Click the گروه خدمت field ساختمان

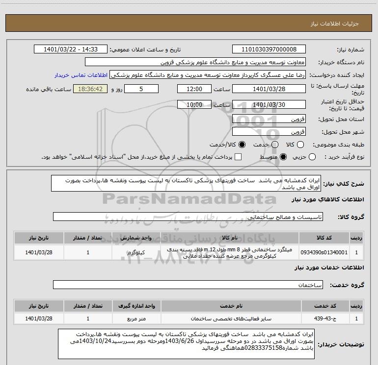pos(188,285)
